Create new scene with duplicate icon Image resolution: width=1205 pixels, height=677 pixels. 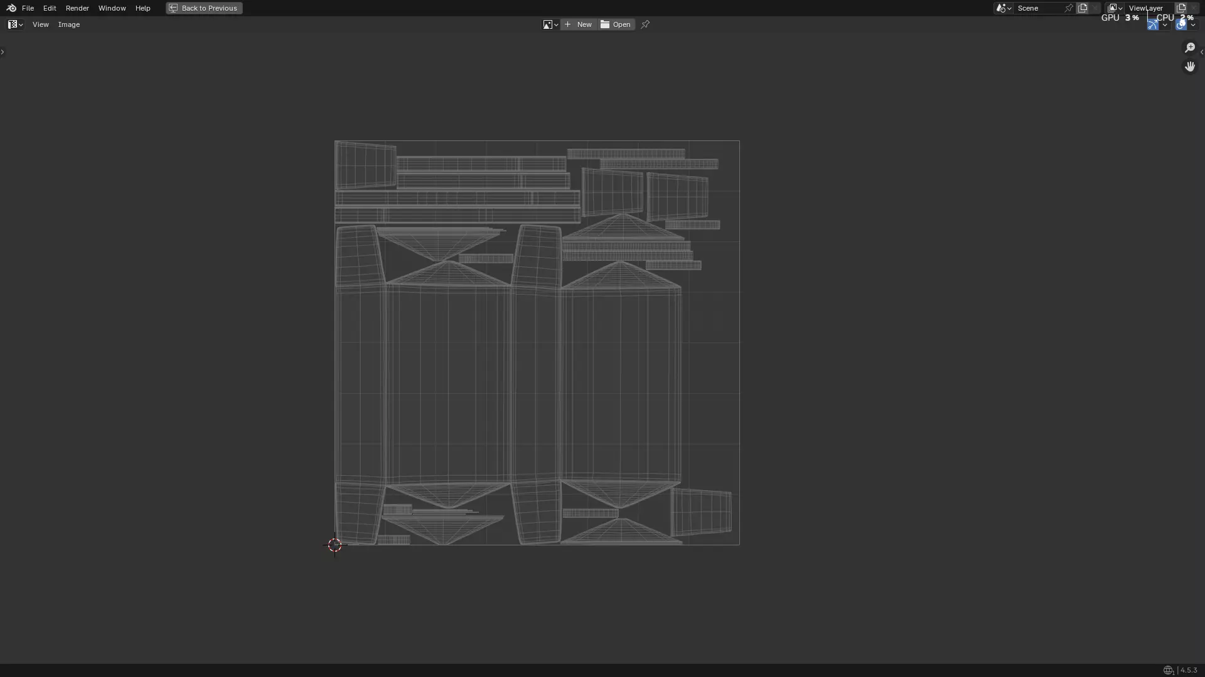pyautogui.click(x=1083, y=8)
